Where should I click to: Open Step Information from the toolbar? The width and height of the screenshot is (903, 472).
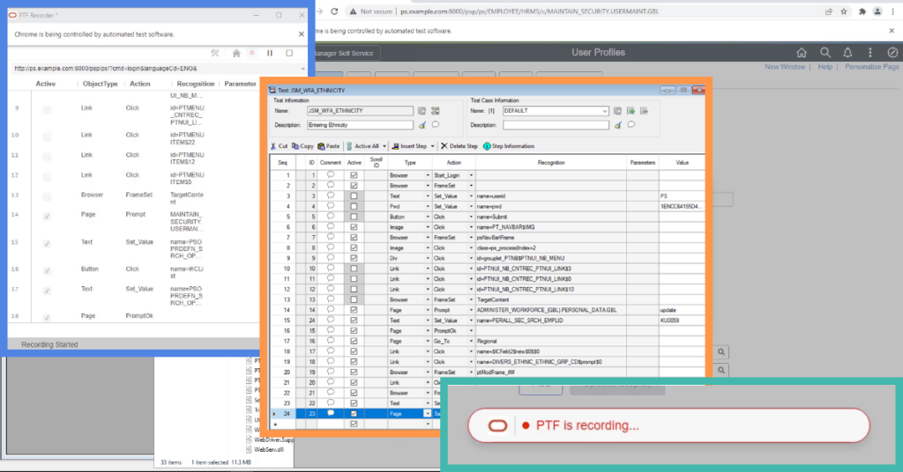(x=509, y=146)
